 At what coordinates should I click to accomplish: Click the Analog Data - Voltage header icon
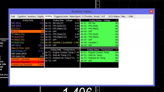pos(78,20)
